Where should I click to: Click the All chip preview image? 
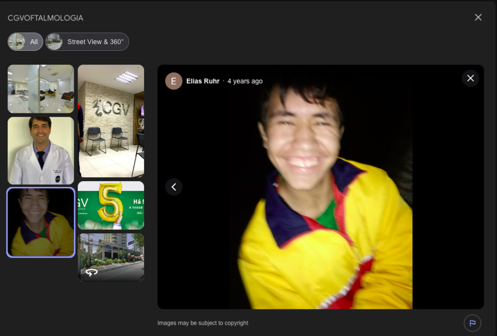click(17, 42)
